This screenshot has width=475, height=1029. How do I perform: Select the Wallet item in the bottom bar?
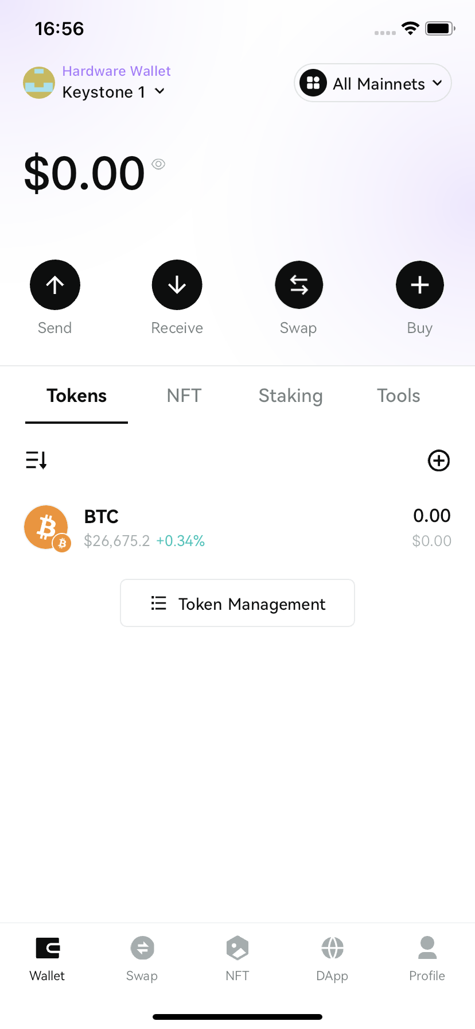point(47,957)
